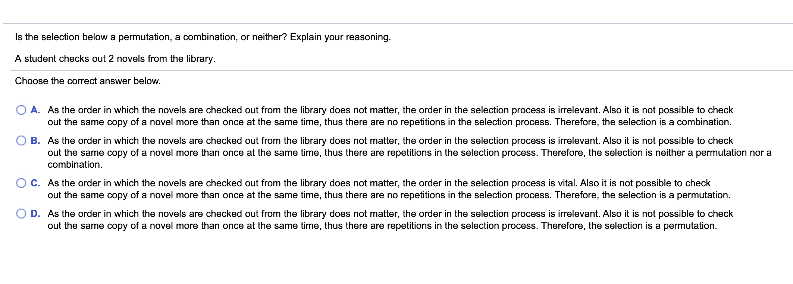Click option D's first line of text
Image resolution: width=793 pixels, height=284 pixels.
pyautogui.click(x=390, y=214)
